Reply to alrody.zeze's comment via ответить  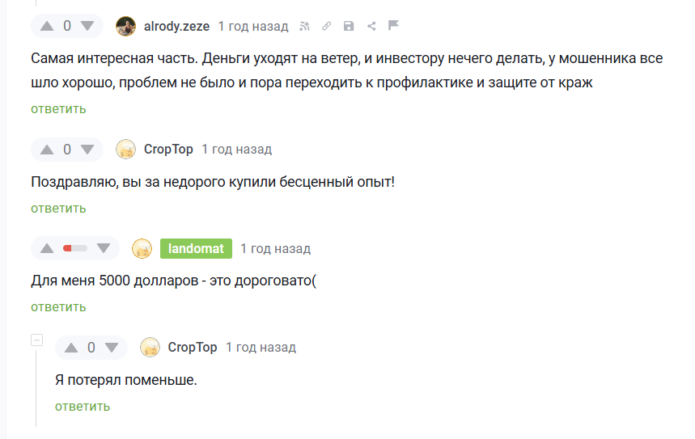point(58,109)
